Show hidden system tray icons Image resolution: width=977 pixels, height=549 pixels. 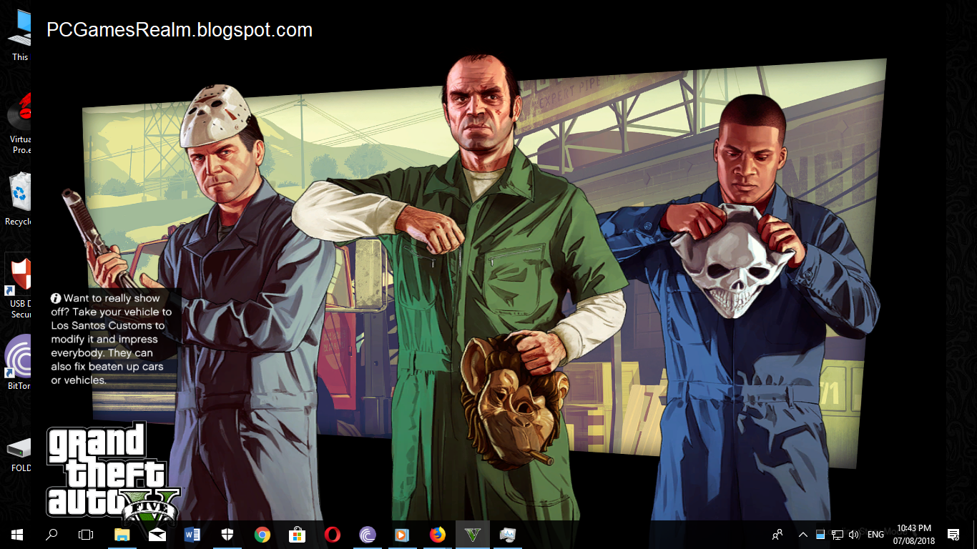[803, 535]
